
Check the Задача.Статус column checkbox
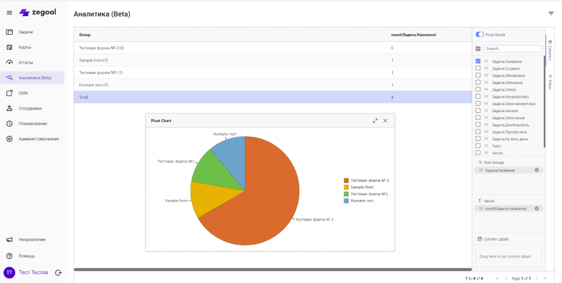click(x=479, y=89)
